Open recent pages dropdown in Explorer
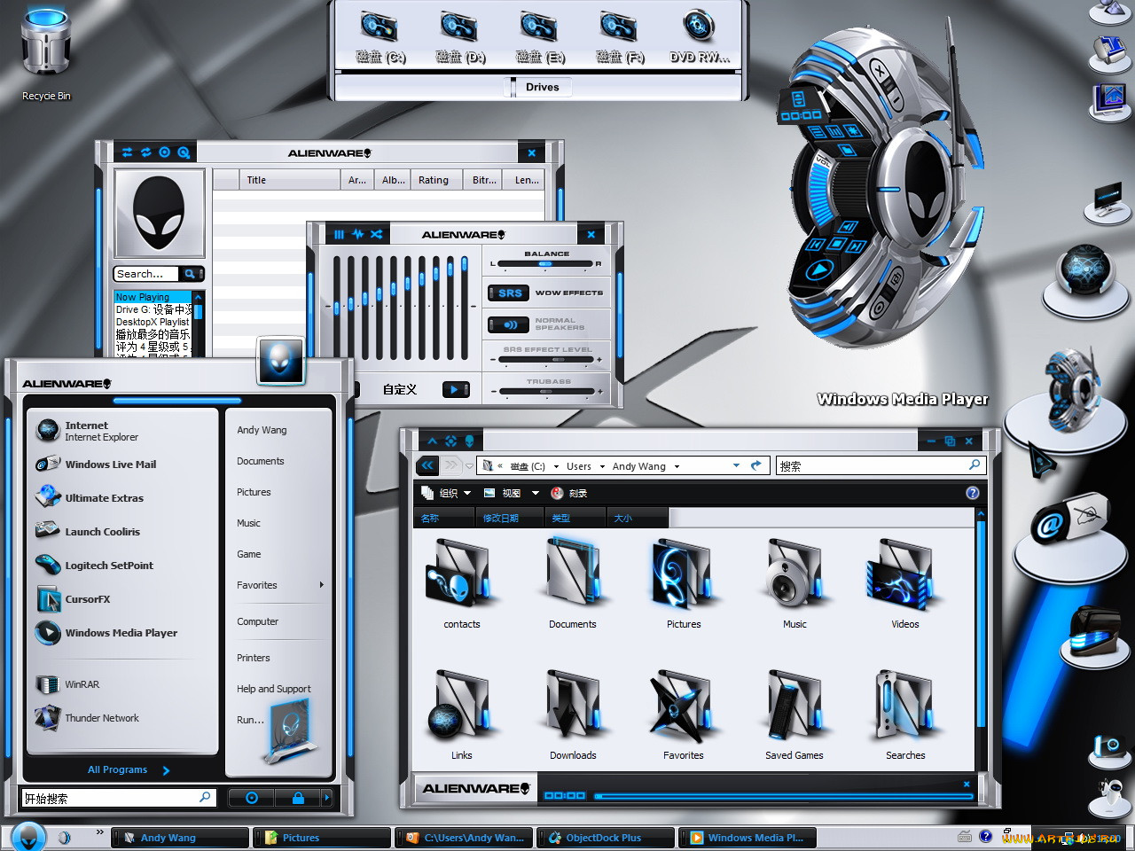This screenshot has height=851, width=1135. click(x=469, y=466)
